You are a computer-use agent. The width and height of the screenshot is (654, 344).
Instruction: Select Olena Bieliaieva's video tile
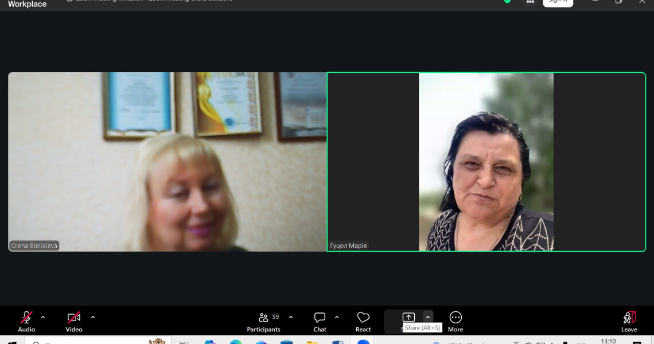[x=168, y=162]
